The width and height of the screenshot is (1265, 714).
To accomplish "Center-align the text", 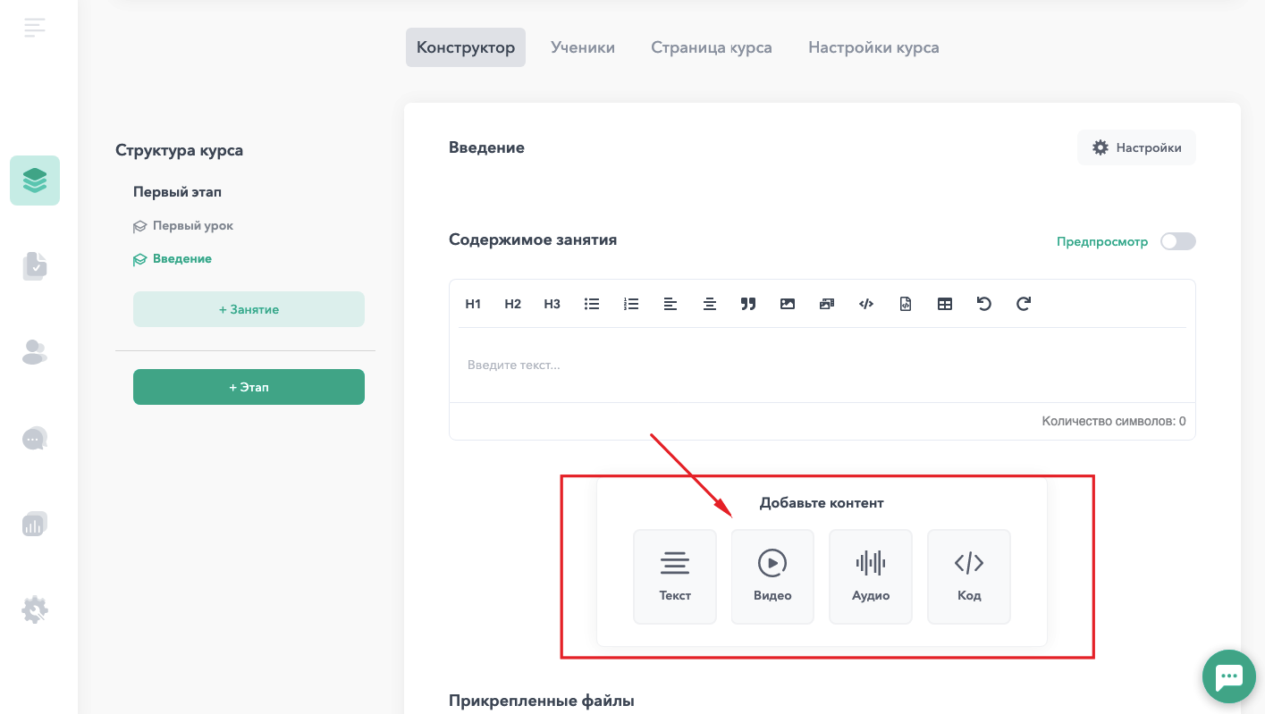I will pos(710,304).
